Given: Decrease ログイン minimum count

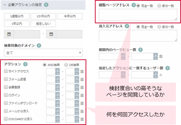Looking at the screenshot, I should pyautogui.click(x=58, y=97).
